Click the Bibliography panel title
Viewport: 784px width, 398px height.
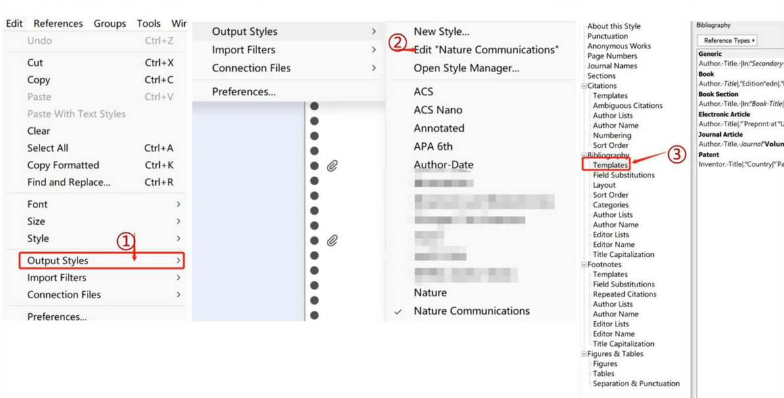pyautogui.click(x=714, y=25)
